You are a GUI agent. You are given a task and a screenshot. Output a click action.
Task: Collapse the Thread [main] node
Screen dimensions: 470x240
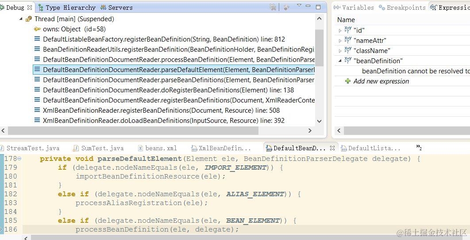pos(21,19)
